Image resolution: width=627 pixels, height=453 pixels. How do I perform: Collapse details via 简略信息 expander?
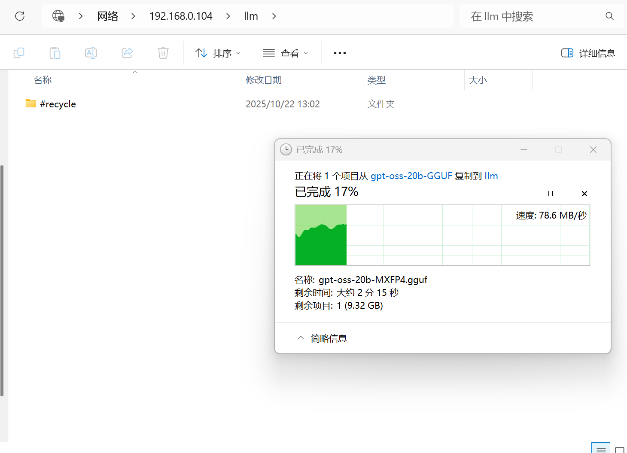(322, 338)
